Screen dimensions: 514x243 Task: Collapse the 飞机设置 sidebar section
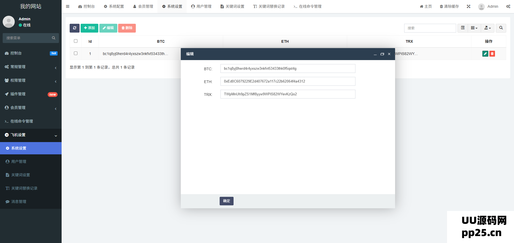click(x=31, y=135)
